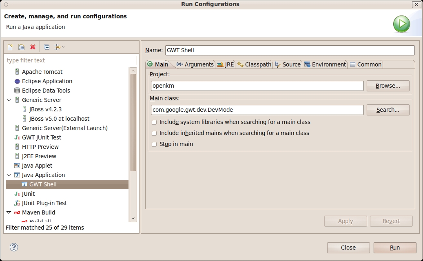Image resolution: width=423 pixels, height=261 pixels.
Task: Select the Eclipse Data Tools label
Action: [x=46, y=91]
